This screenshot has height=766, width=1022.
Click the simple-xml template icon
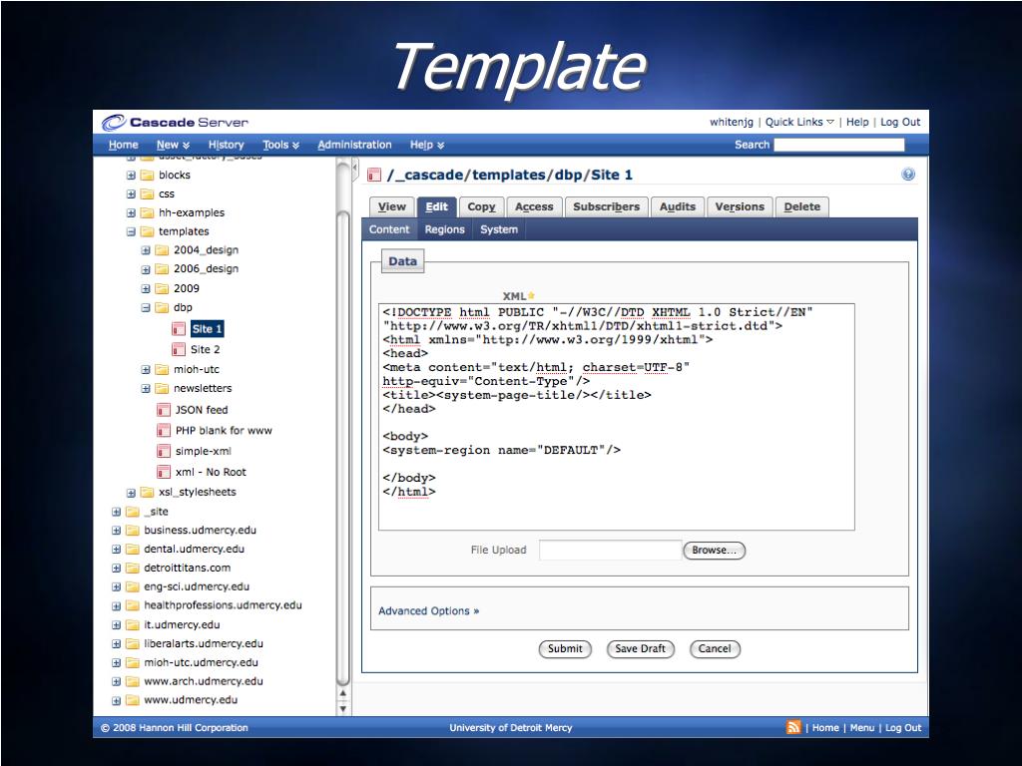coord(164,451)
